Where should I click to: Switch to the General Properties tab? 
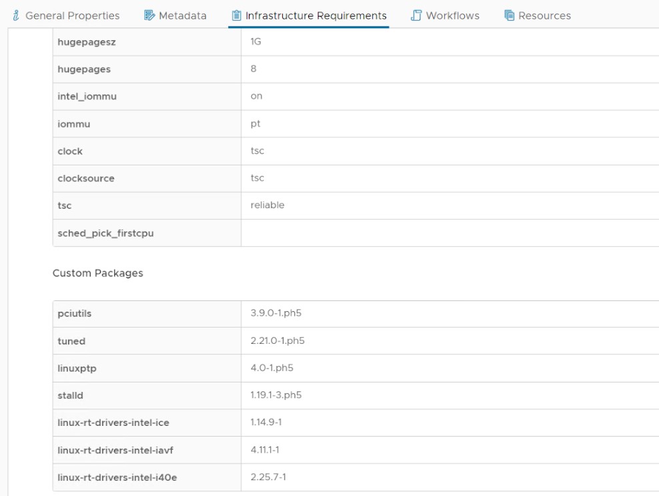click(72, 15)
